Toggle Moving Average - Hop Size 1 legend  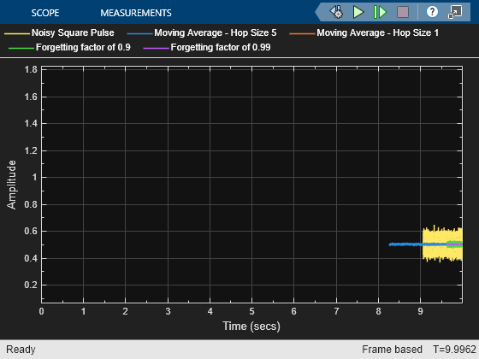point(377,32)
